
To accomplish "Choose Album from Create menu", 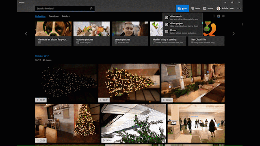I will (182, 32).
